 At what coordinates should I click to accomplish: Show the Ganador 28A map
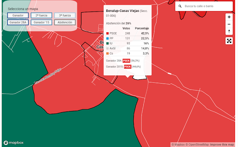pos(18,22)
